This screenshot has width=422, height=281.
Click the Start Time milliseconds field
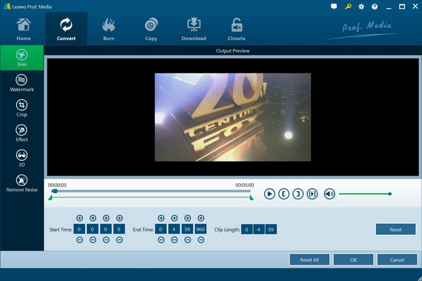(119, 229)
